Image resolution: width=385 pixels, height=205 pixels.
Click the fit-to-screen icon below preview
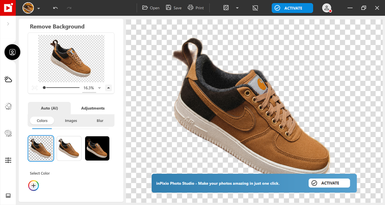(x=35, y=88)
